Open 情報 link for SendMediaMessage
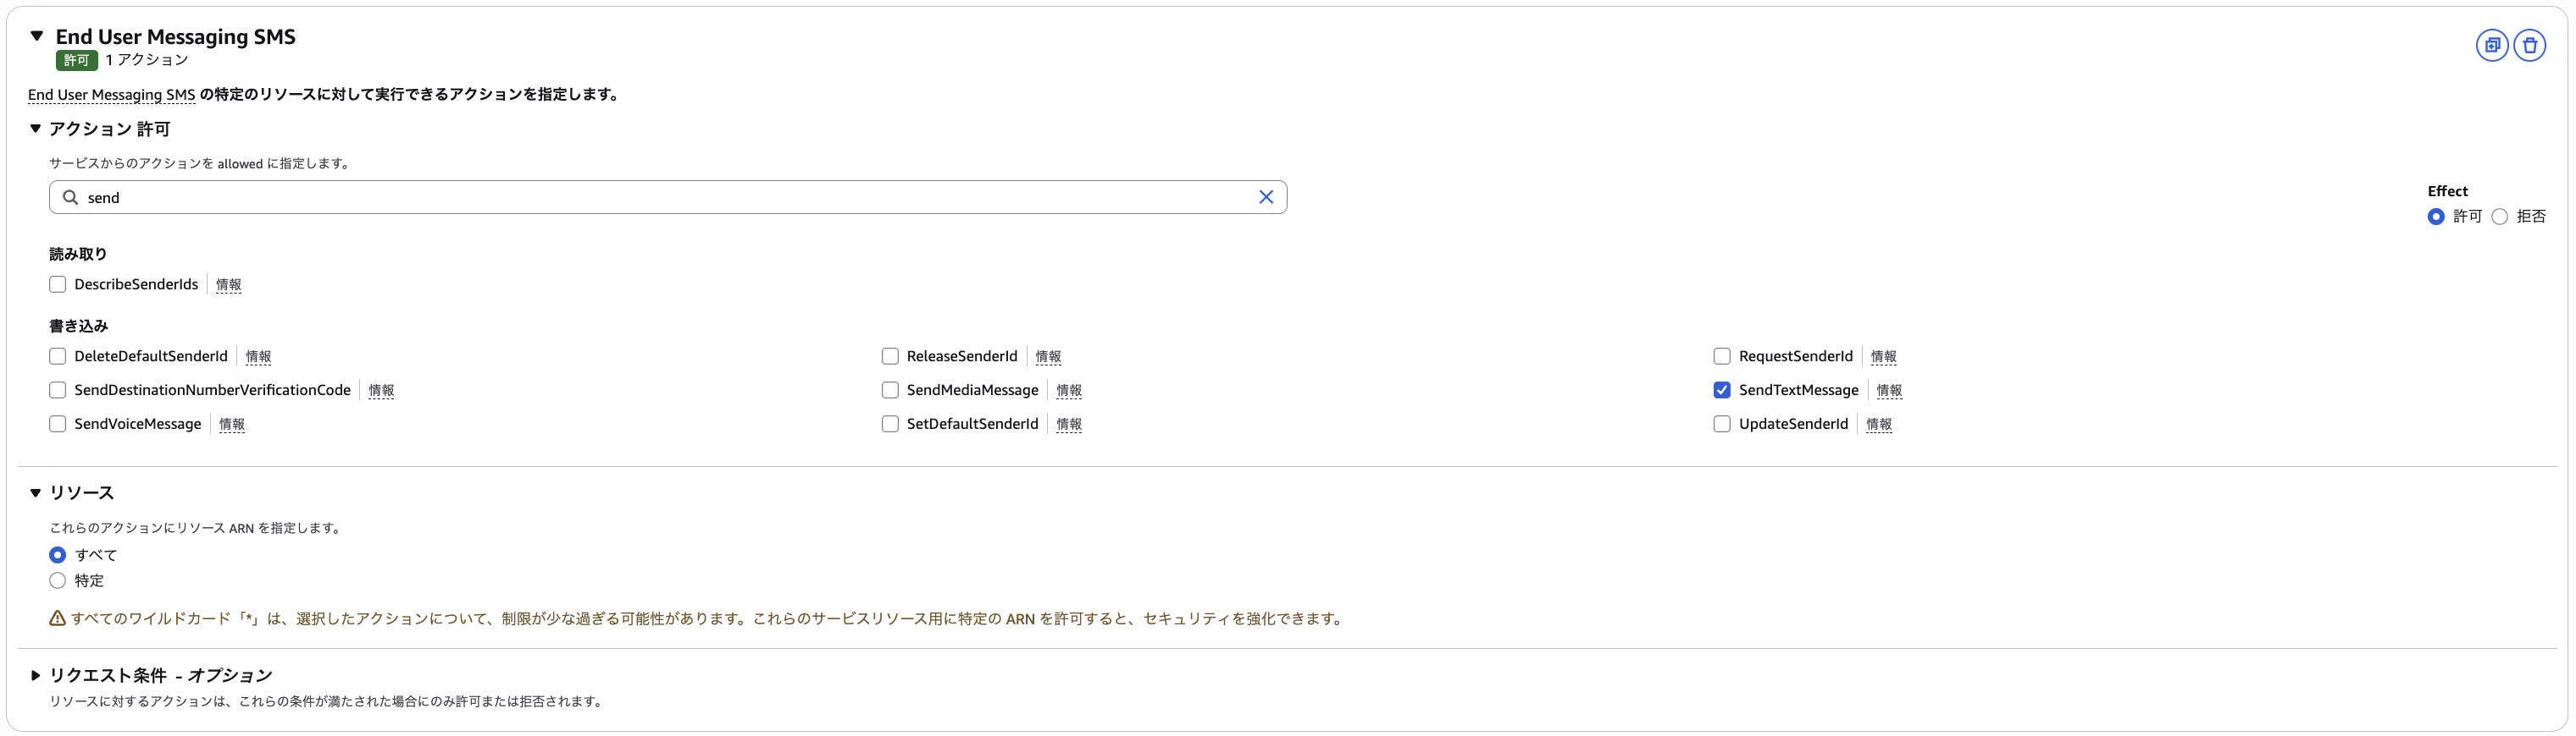This screenshot has height=736, width=2576. [1069, 391]
